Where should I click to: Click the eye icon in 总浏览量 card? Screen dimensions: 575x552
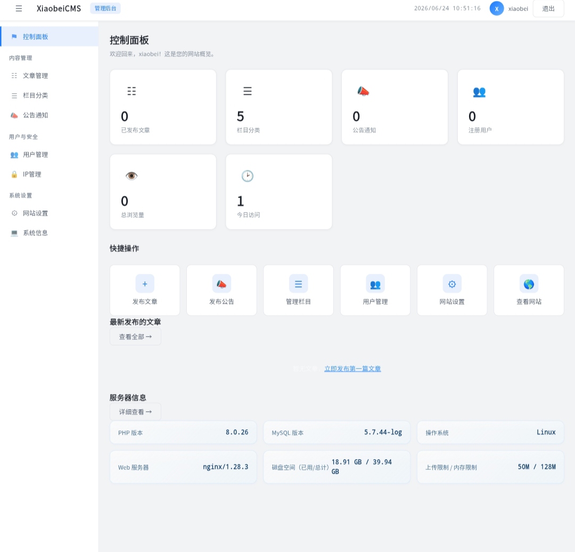point(132,176)
